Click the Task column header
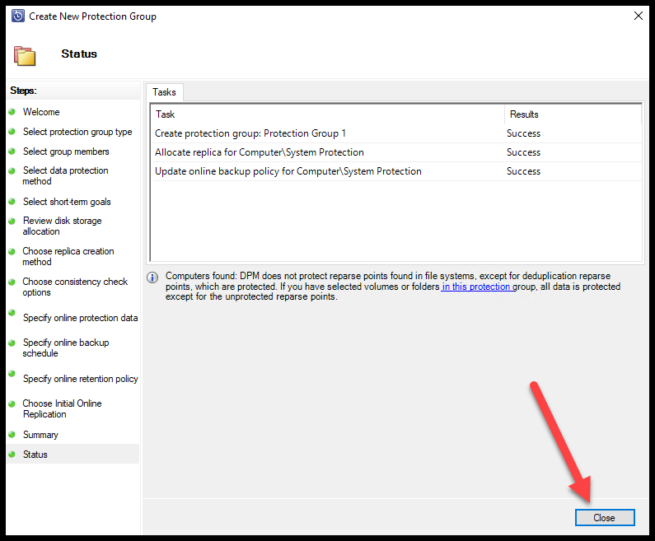Viewport: 655px width, 541px height. tap(328, 114)
